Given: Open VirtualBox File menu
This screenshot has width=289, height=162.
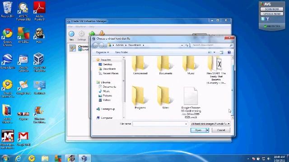Looking at the screenshot, I should [70, 27].
